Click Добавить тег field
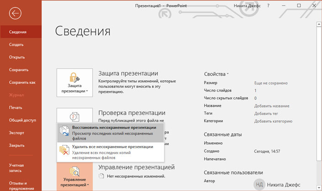Image resolution: width=322 pixels, height=191 pixels. [x=266, y=114]
